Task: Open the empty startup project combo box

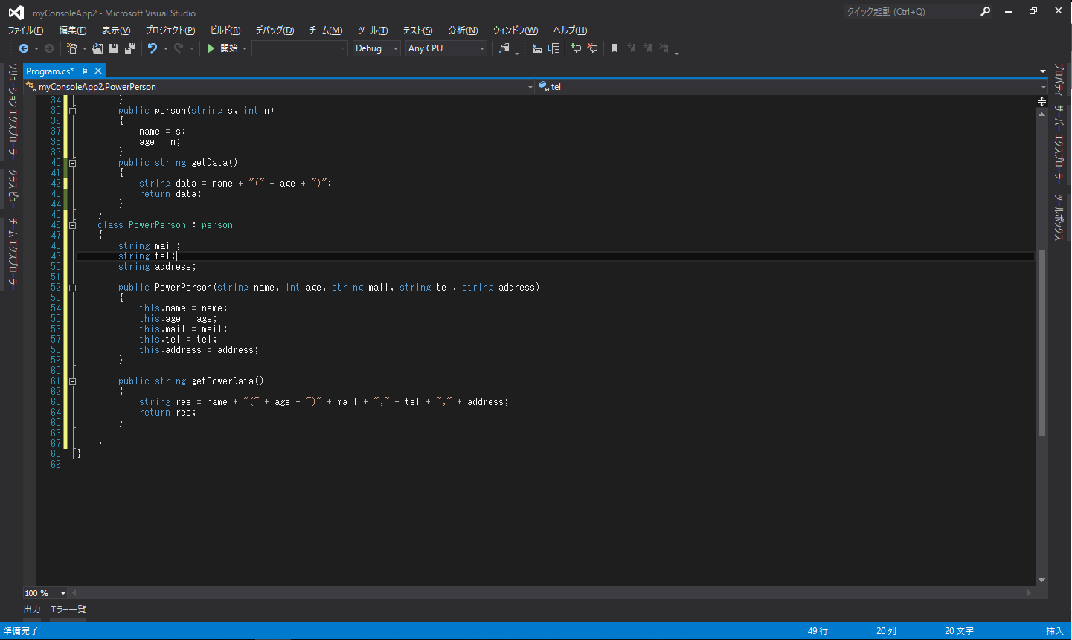Action: [x=300, y=48]
